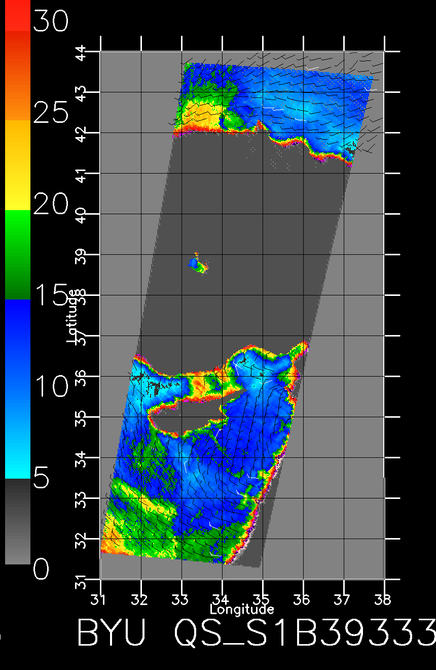
Task: Click latitude tick label 40
Action: pos(81,215)
